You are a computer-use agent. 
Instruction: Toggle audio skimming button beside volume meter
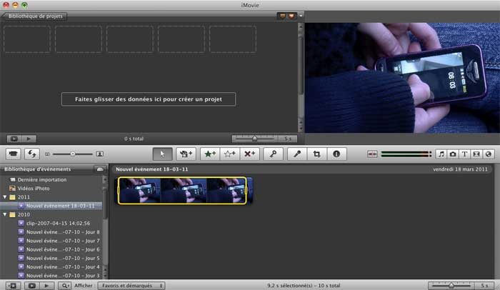(372, 154)
